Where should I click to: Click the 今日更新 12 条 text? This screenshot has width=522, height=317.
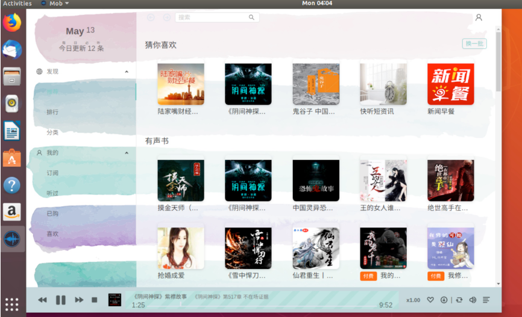pos(81,48)
